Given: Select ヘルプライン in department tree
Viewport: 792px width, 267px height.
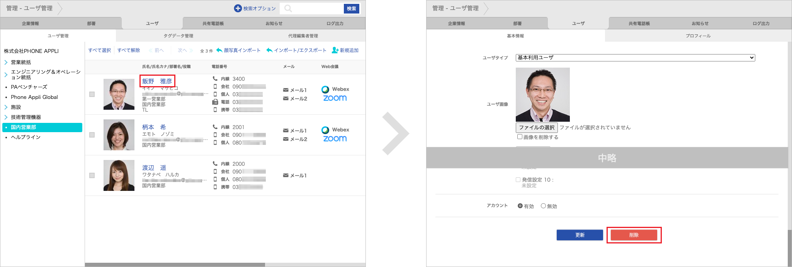Looking at the screenshot, I should coord(25,137).
